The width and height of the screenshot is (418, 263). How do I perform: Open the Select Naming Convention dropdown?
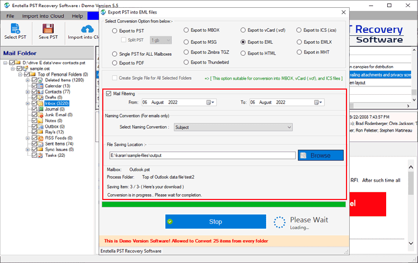[x=233, y=127]
